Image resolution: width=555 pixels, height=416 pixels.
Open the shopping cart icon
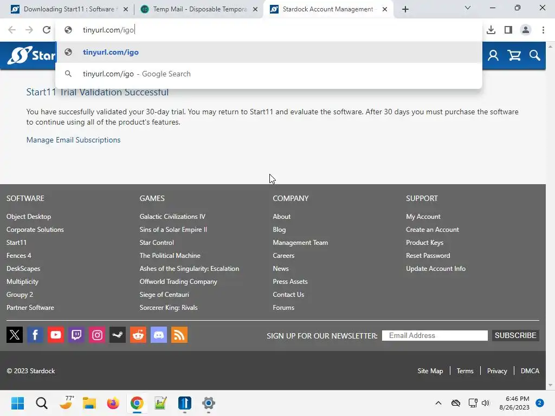pos(514,56)
